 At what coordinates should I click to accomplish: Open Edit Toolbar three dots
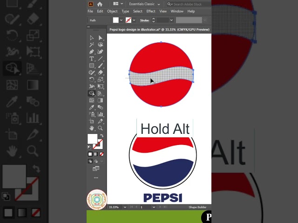click(96, 177)
